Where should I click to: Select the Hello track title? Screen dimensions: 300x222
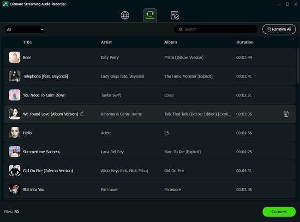(27, 133)
